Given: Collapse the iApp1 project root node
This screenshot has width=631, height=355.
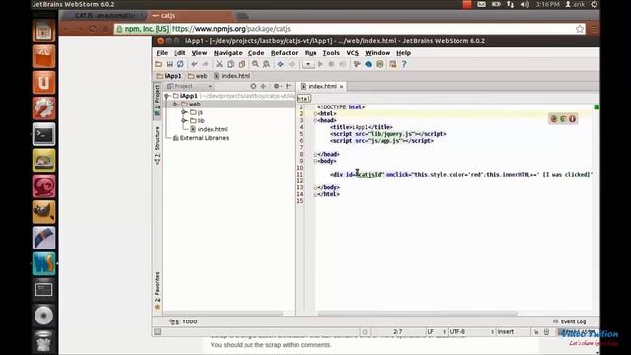Looking at the screenshot, I should pyautogui.click(x=167, y=96).
